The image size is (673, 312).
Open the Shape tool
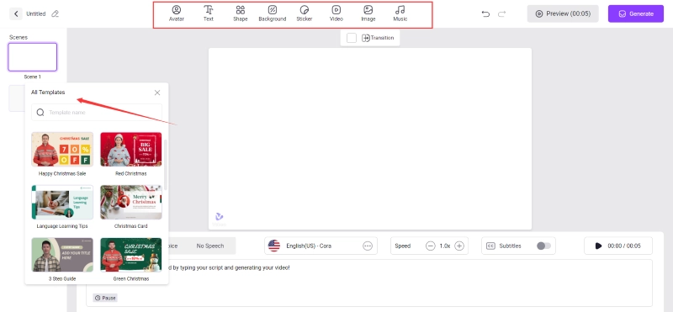click(x=241, y=13)
